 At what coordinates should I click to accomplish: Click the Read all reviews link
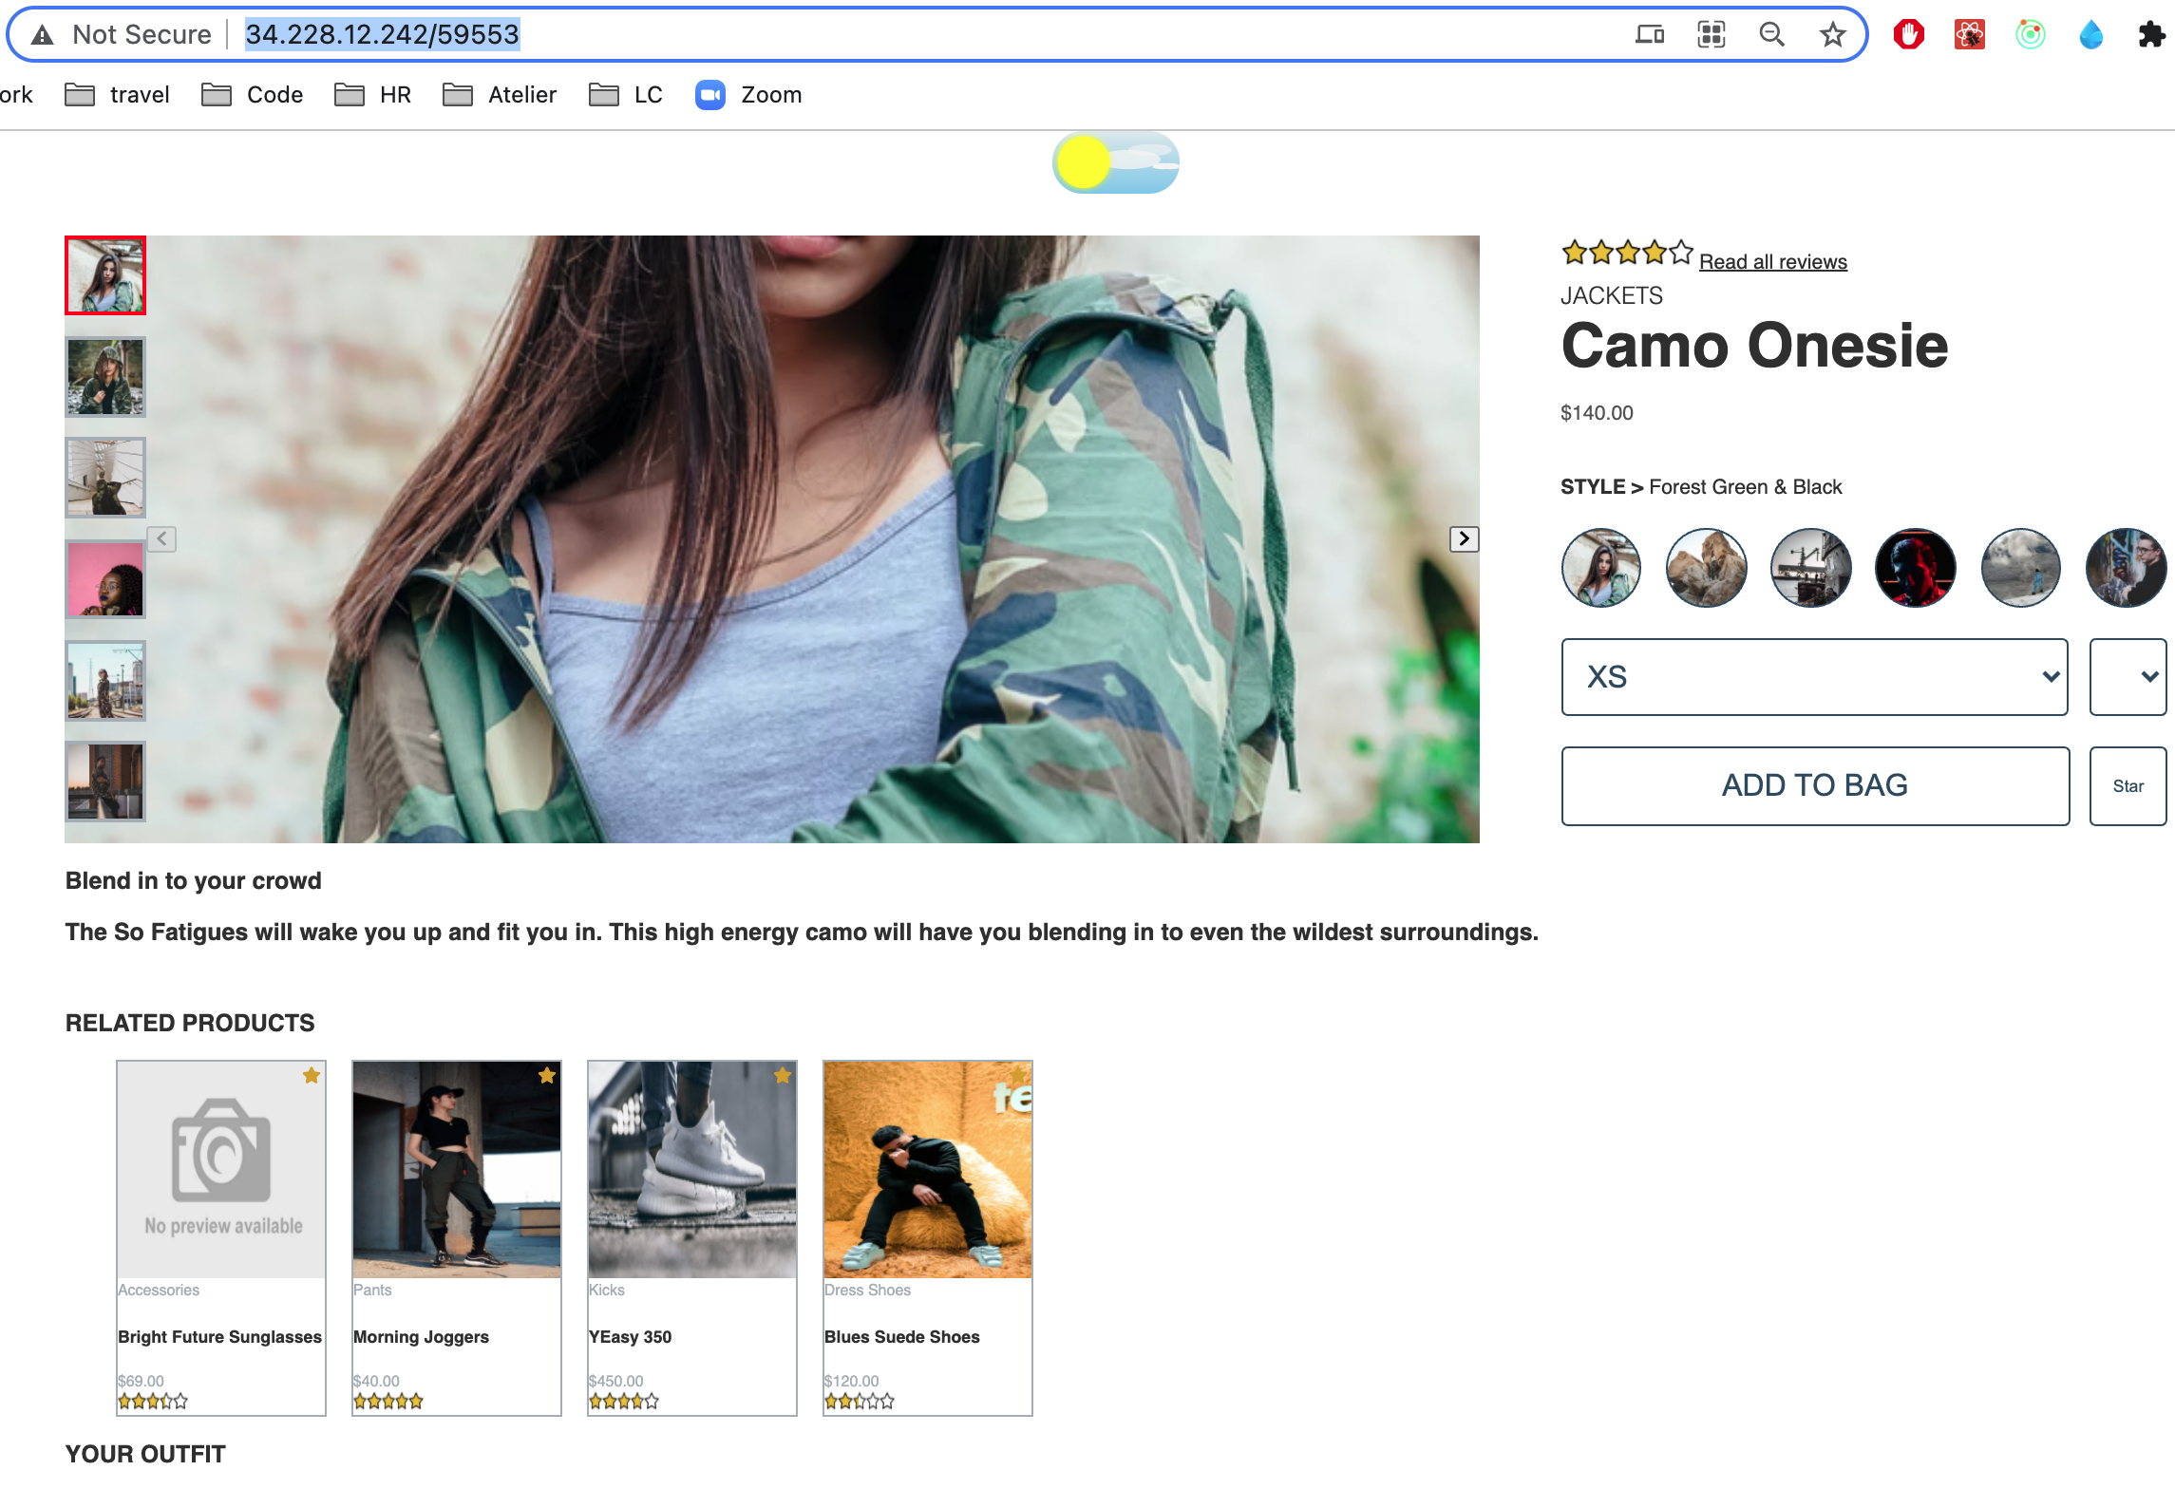point(1772,262)
